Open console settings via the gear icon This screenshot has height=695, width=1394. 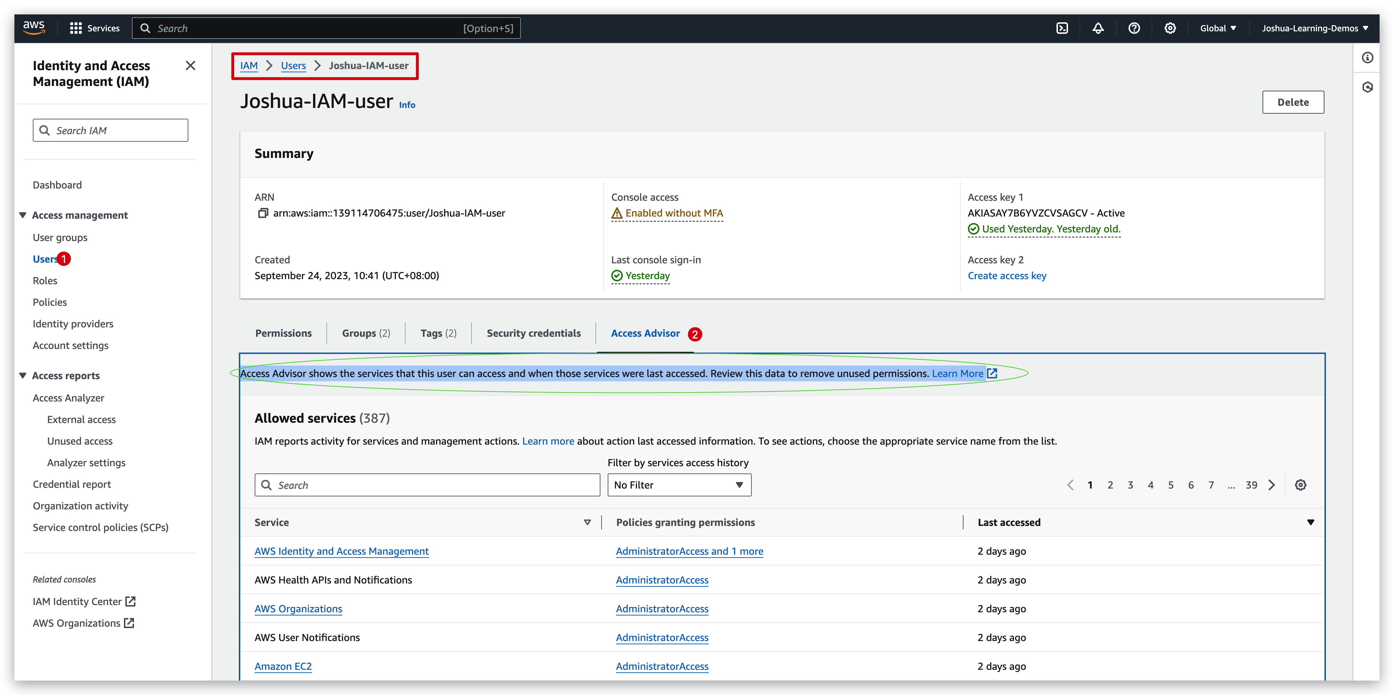pyautogui.click(x=1170, y=28)
